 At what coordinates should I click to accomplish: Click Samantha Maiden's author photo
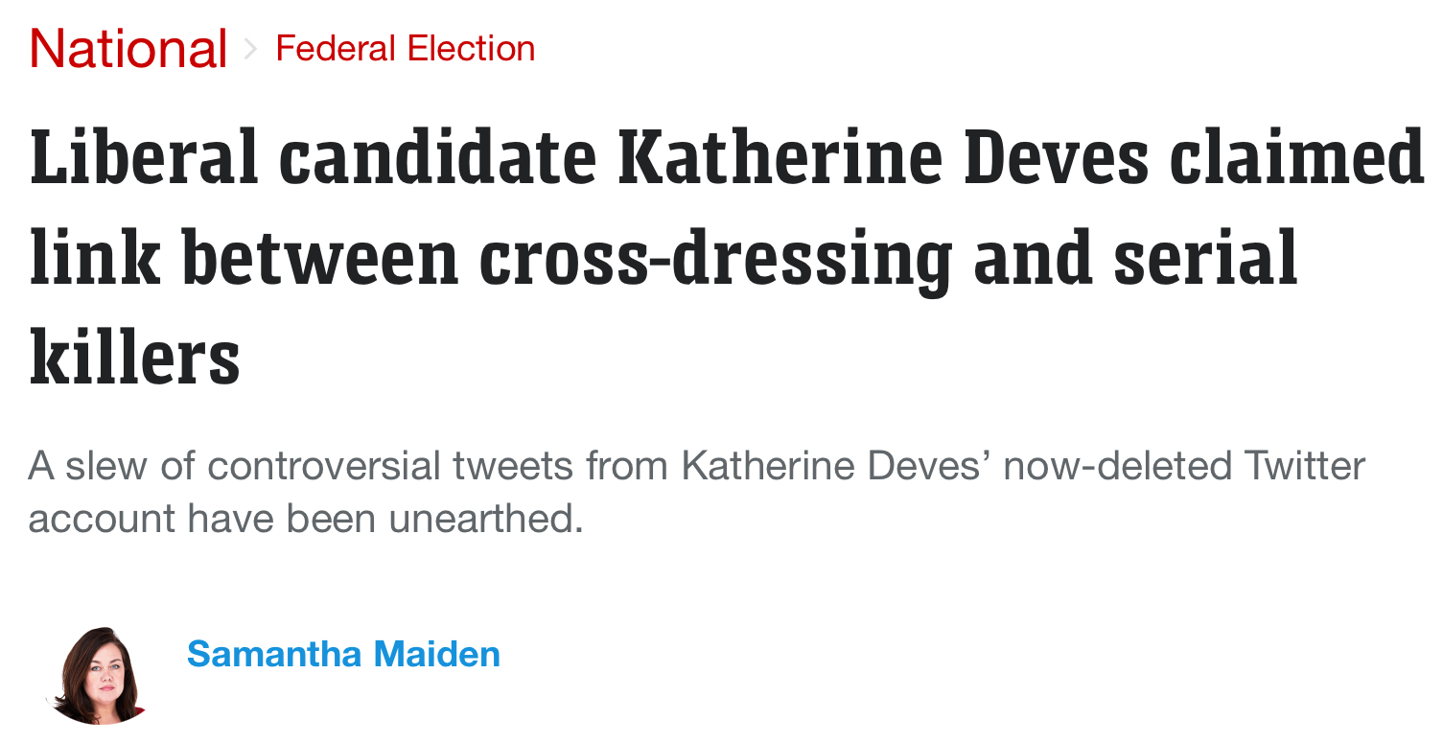96,675
